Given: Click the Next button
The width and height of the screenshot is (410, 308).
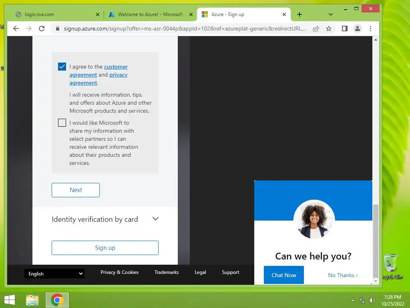Looking at the screenshot, I should [x=76, y=190].
